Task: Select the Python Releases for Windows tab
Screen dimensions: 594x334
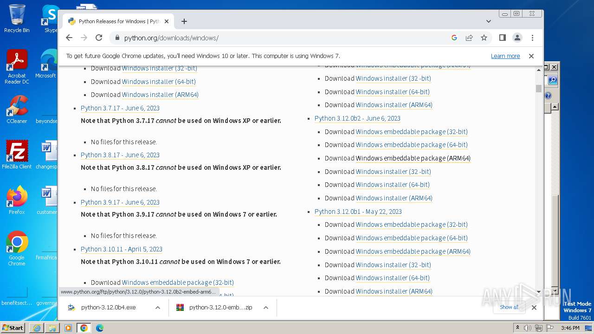Action: pyautogui.click(x=118, y=21)
